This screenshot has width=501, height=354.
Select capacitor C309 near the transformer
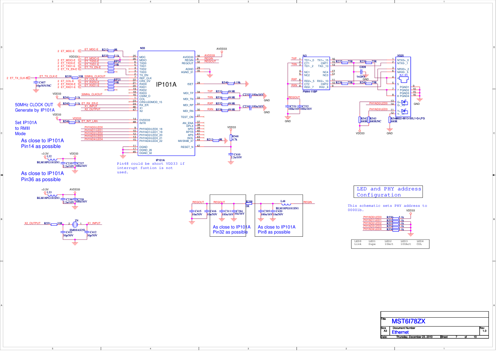tap(361, 72)
